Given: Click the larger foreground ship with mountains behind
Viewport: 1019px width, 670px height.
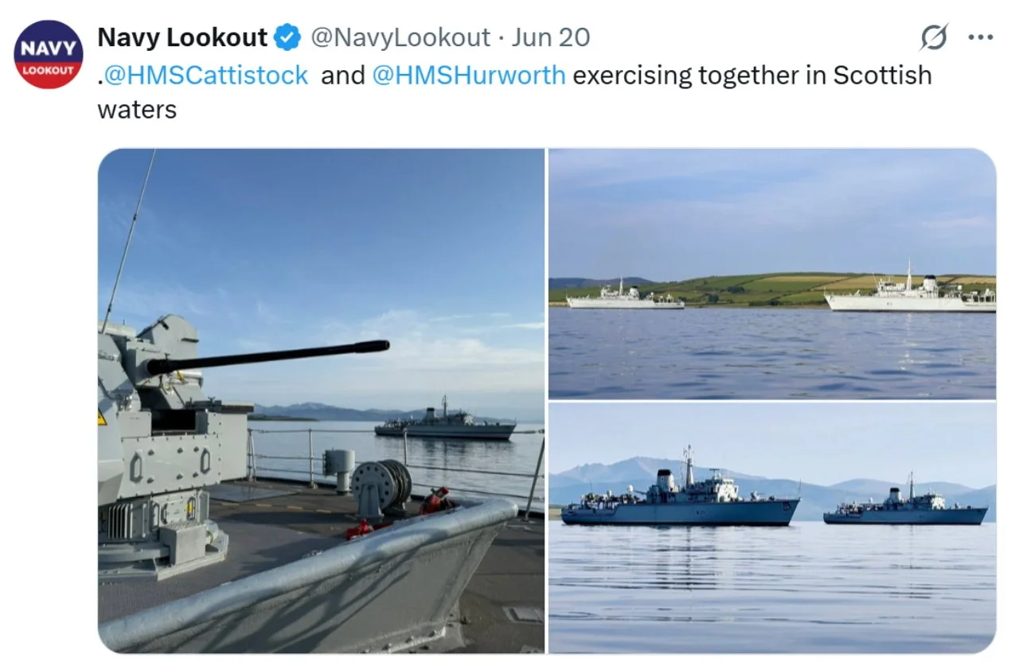Looking at the screenshot, I should pyautogui.click(x=679, y=490).
